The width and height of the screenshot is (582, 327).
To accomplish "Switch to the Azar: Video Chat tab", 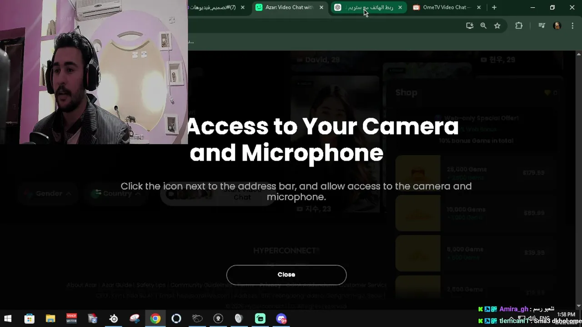I will tap(290, 7).
